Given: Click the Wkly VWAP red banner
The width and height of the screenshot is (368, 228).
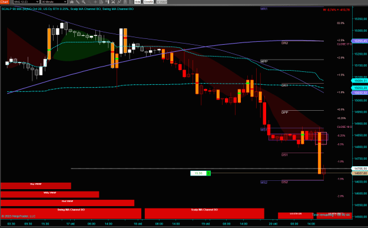Looking at the screenshot, I should pyautogui.click(x=50, y=194).
